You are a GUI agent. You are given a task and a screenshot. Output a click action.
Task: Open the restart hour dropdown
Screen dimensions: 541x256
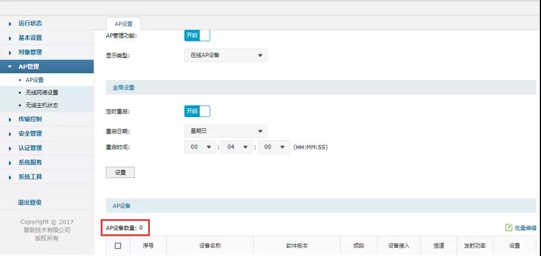pos(200,148)
